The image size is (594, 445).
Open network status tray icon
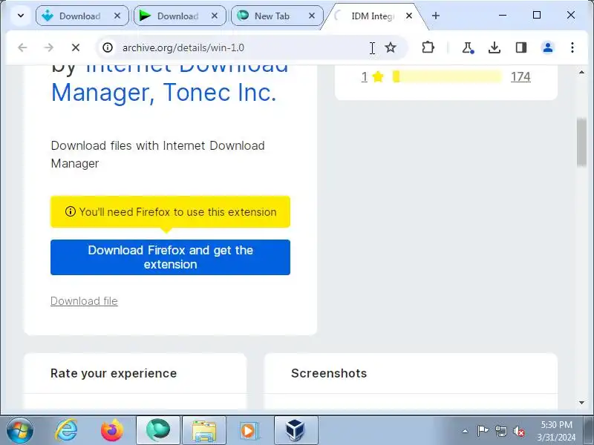coord(500,431)
